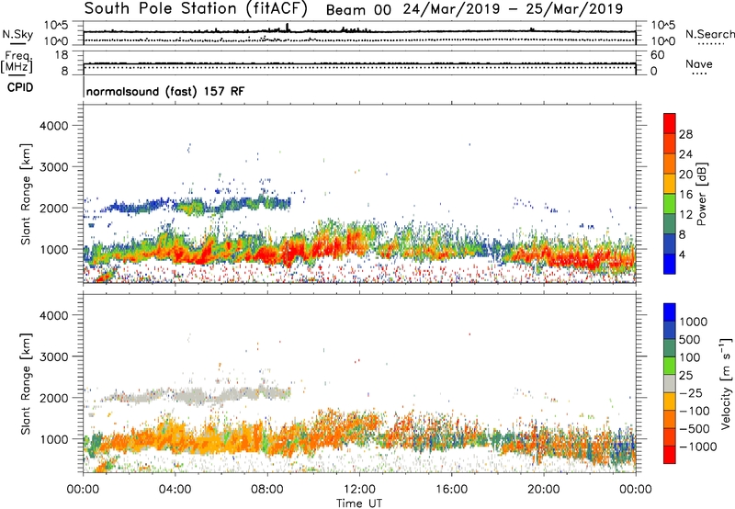Screen dimensions: 735x509
Task: Click the 'Power [dB]' color bar title
Action: (x=701, y=194)
